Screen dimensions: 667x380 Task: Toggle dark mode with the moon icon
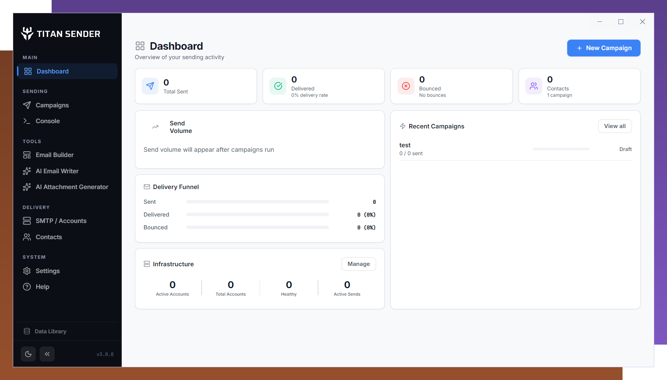click(28, 354)
